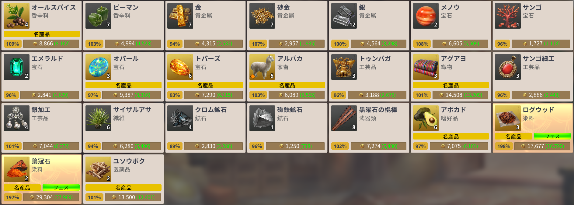The image size is (574, 205).
Task: Select the 14,508 price bar for アグアヨ
Action: [461, 95]
